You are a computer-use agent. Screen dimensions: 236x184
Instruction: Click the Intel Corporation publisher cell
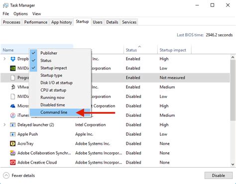click(90, 125)
